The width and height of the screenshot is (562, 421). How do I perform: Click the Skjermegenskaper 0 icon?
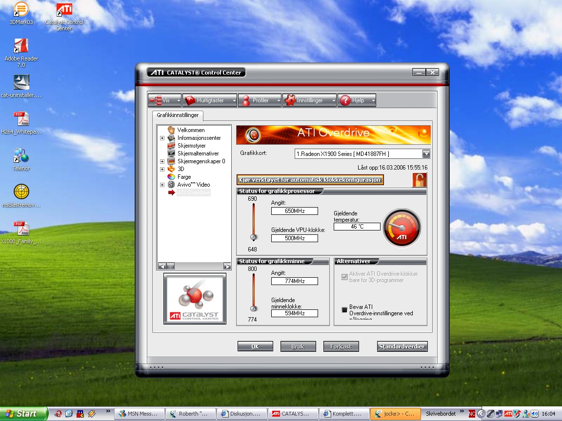(x=171, y=161)
